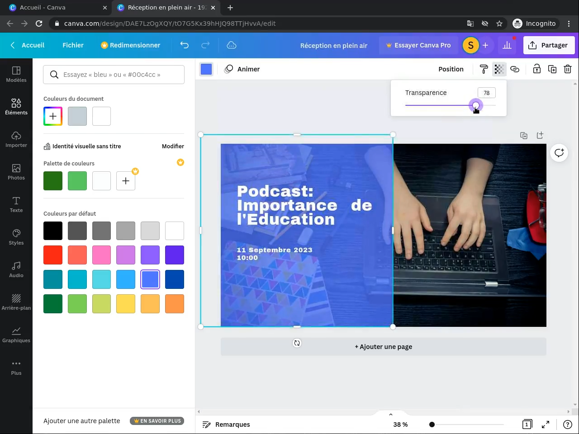The image size is (579, 434).
Task: Open the Graphiques sidebar panel
Action: click(x=16, y=335)
